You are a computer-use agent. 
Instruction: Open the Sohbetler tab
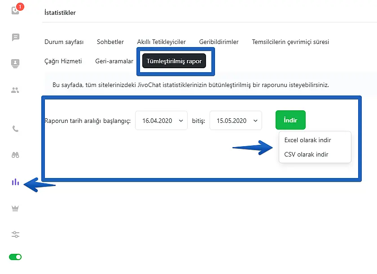click(110, 42)
